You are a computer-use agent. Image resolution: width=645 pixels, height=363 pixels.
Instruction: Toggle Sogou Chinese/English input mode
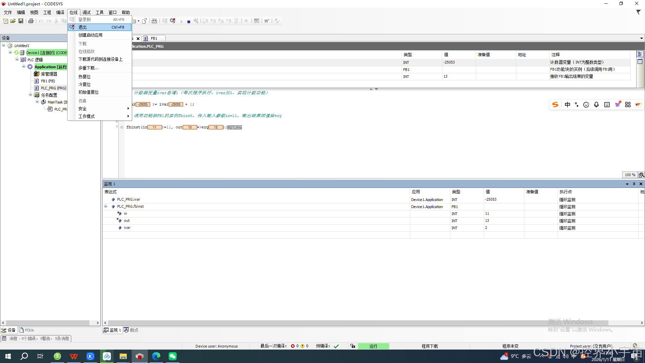tap(567, 105)
